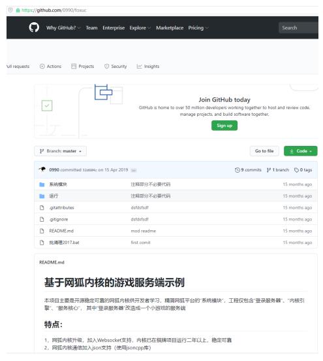
Task: Expand the commit message ellipsis button
Action: click(x=134, y=170)
